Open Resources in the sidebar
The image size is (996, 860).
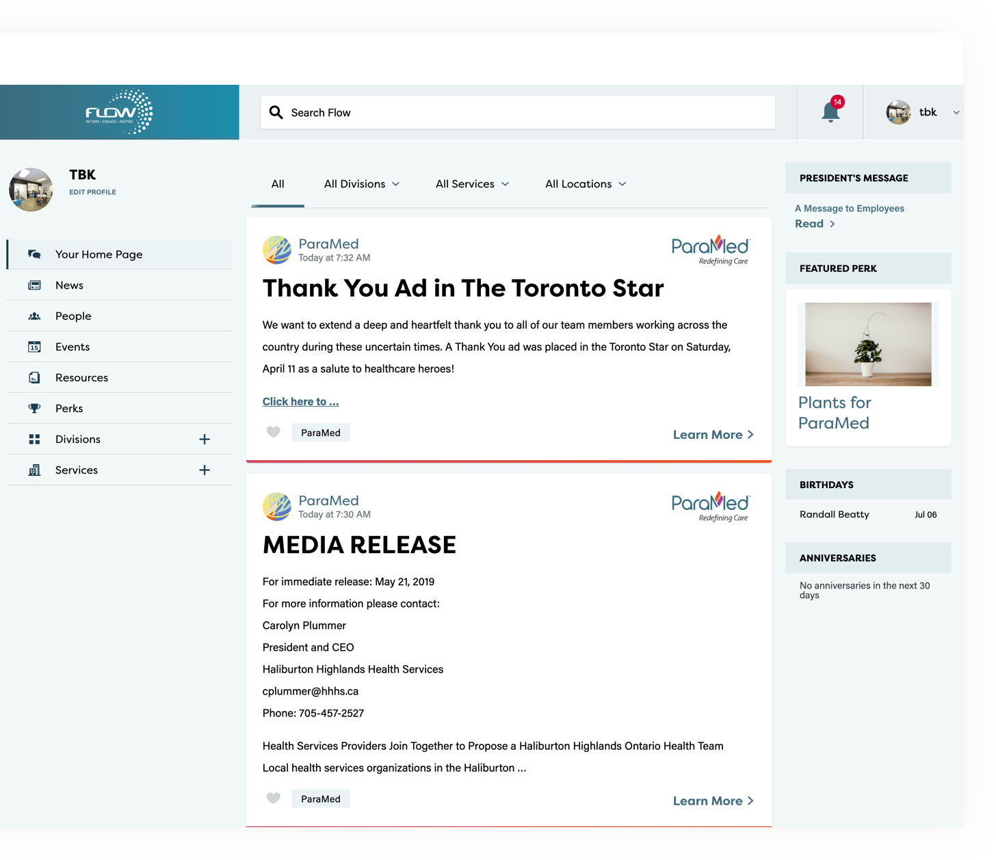point(120,377)
